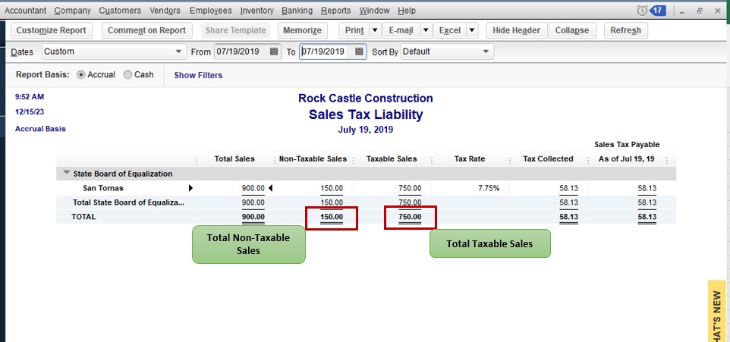Open the Company menu
The image size is (730, 342).
tap(72, 10)
